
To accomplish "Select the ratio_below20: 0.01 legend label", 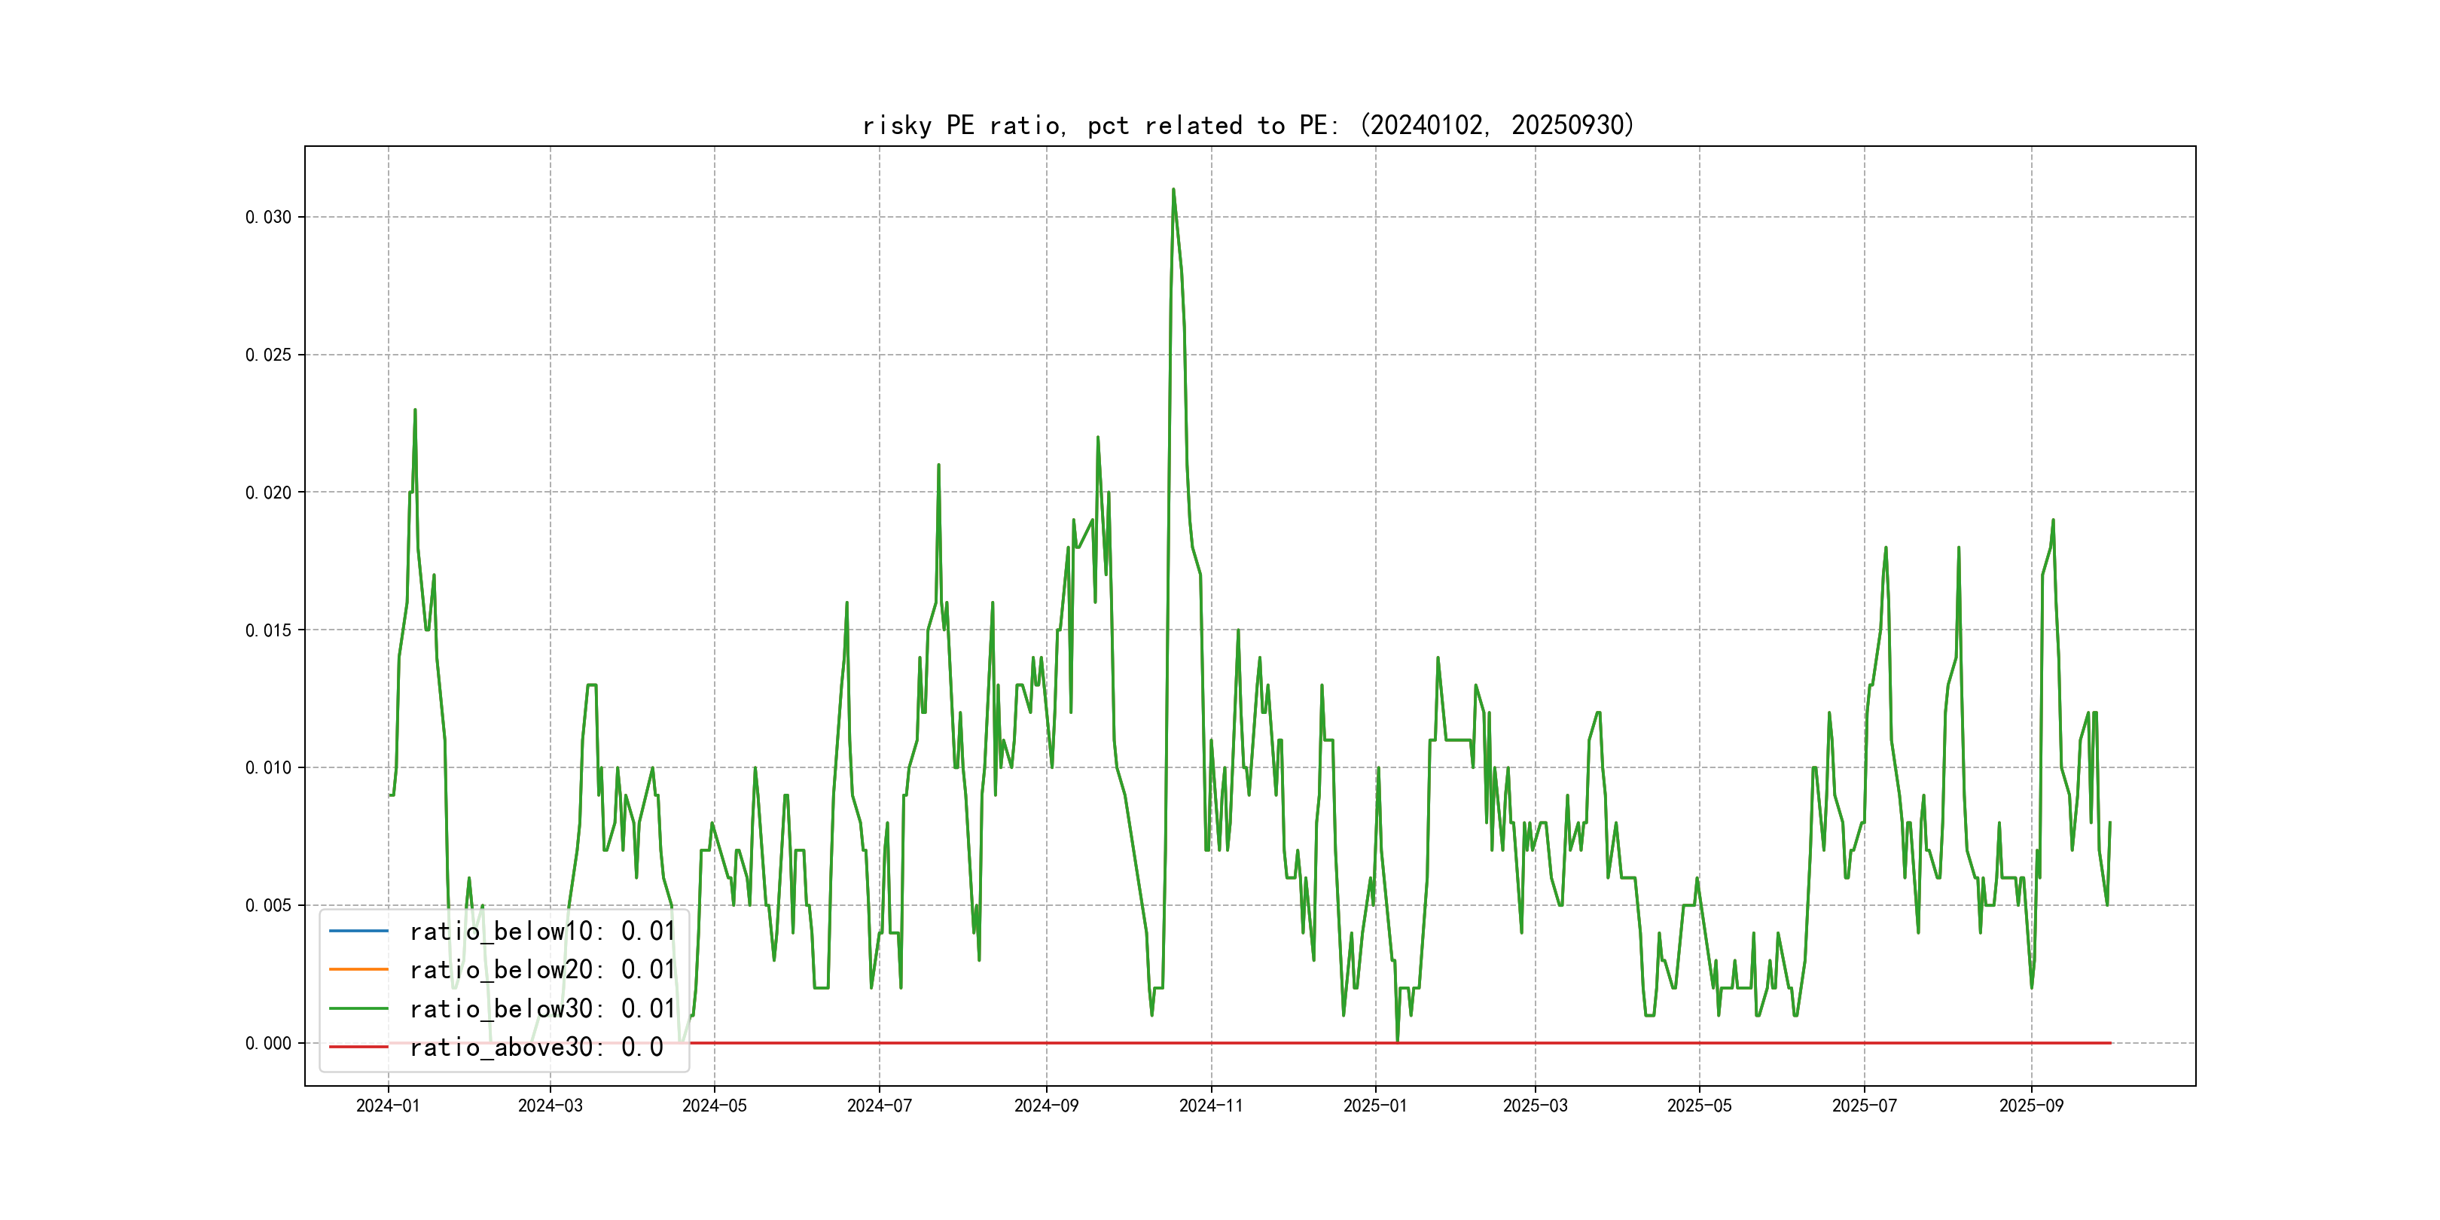I will [x=541, y=970].
